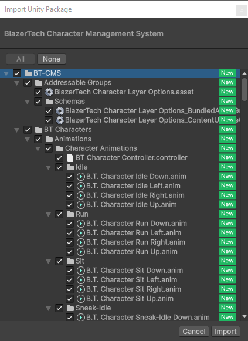The height and width of the screenshot is (341, 248).
Task: Click the Sit Down.anim clip icon
Action: (81, 271)
